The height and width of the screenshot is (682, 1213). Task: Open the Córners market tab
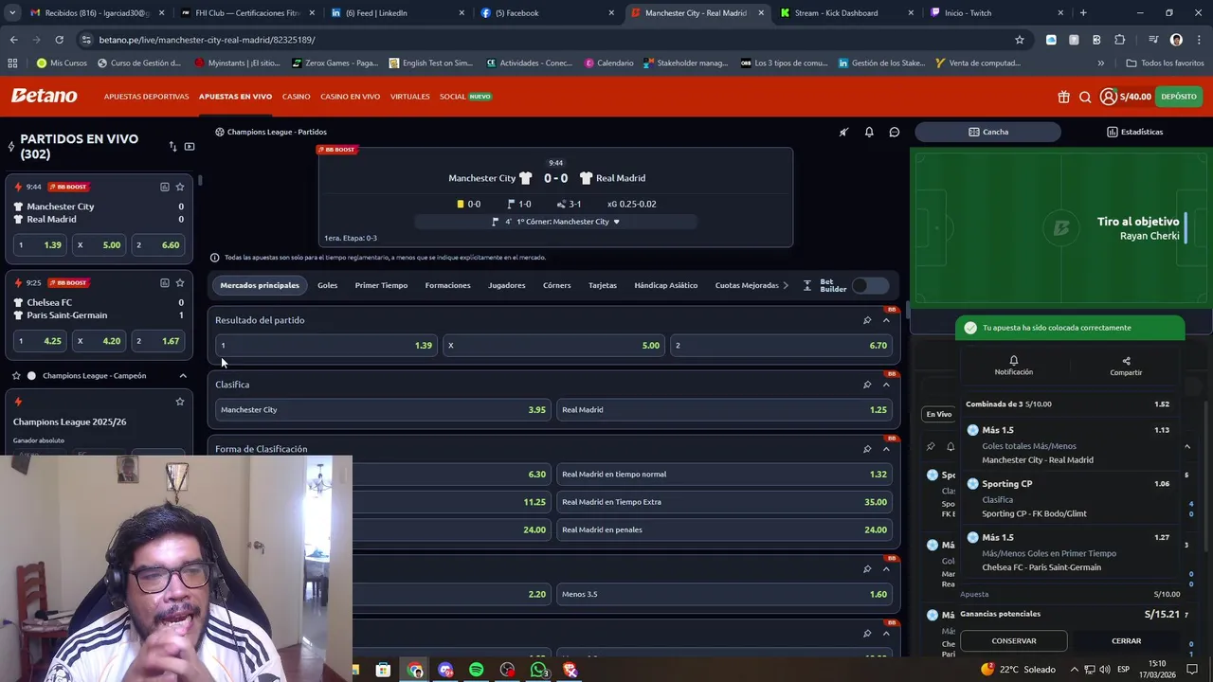coord(556,285)
